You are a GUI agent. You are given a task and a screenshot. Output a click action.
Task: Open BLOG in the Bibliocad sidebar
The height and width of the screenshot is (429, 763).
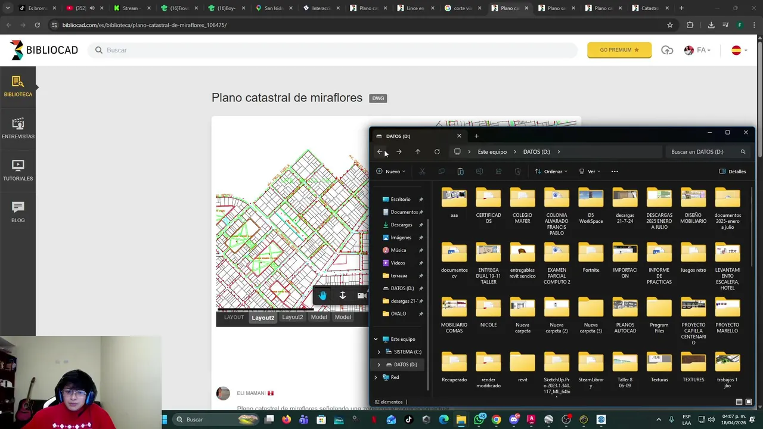click(x=18, y=212)
